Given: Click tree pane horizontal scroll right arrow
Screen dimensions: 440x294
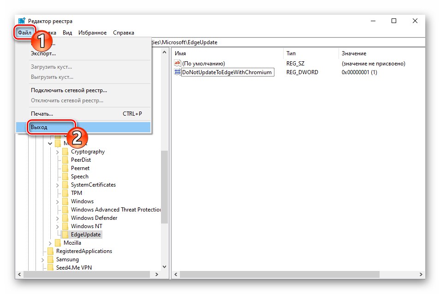Looking at the screenshot, I should 156,274.
